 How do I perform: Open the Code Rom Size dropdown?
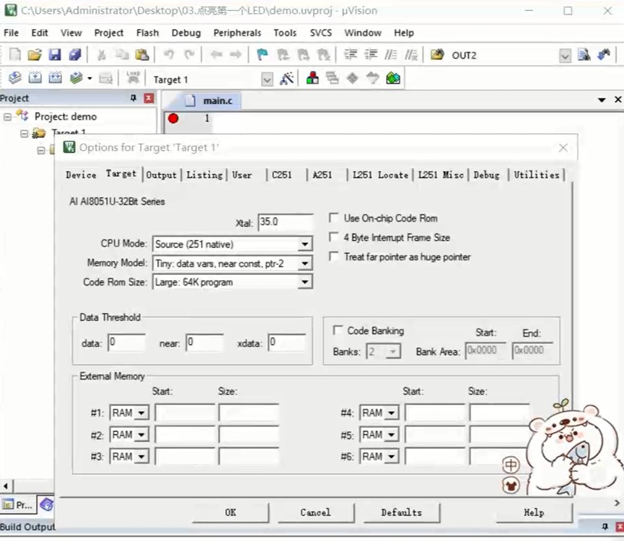click(232, 282)
